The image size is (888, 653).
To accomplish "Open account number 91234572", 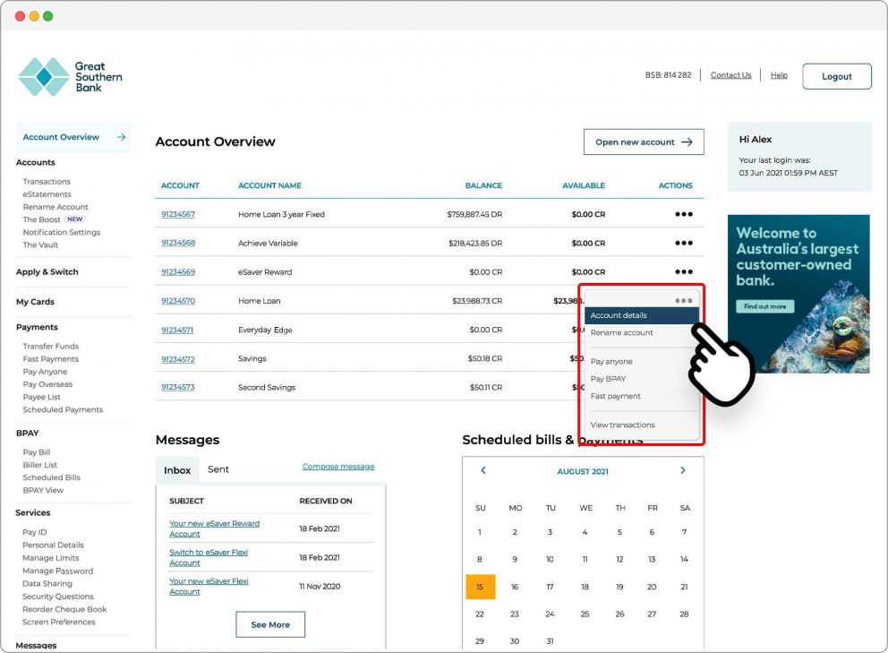I will pos(178,359).
